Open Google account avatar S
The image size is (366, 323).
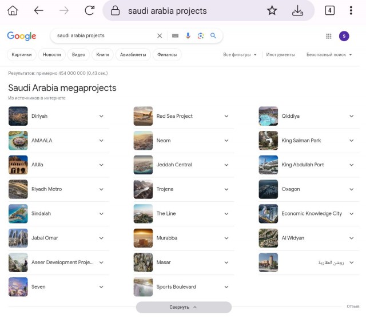[x=344, y=36]
